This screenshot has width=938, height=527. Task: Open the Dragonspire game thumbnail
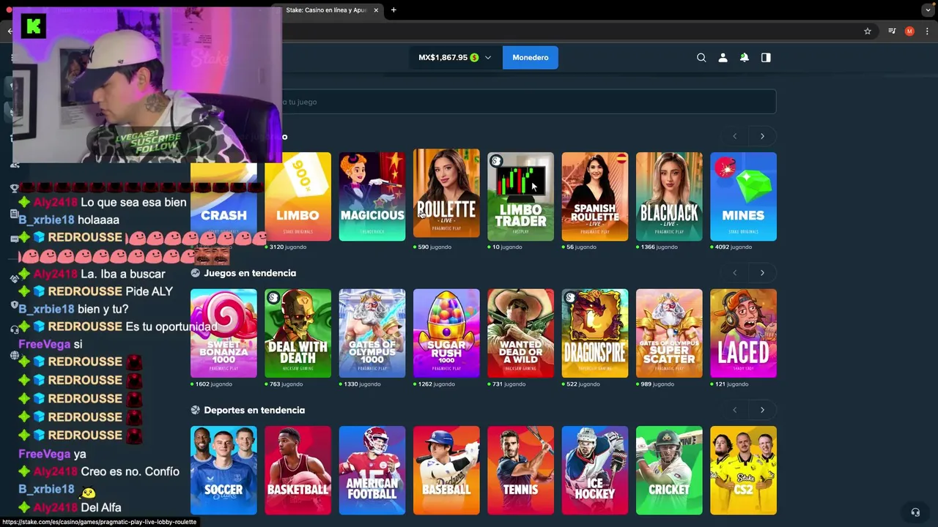coord(595,333)
